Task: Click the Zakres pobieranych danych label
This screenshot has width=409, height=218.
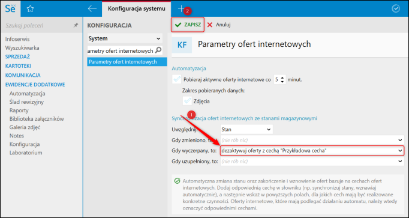Action: coord(214,91)
